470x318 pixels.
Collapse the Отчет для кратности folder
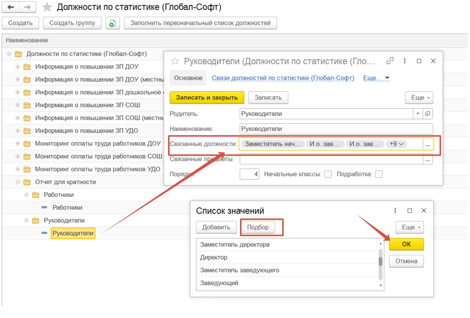(x=18, y=182)
